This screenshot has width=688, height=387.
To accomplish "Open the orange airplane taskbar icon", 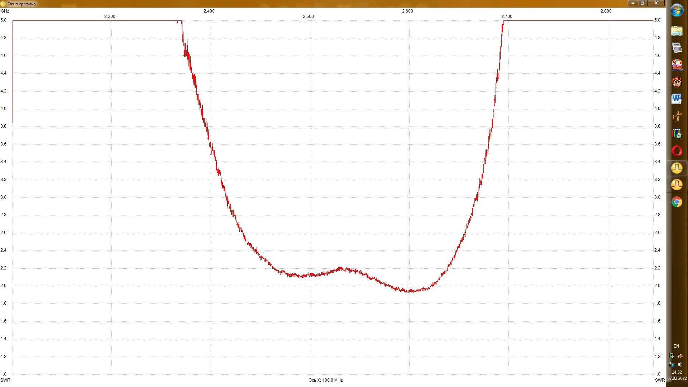I will (x=677, y=116).
